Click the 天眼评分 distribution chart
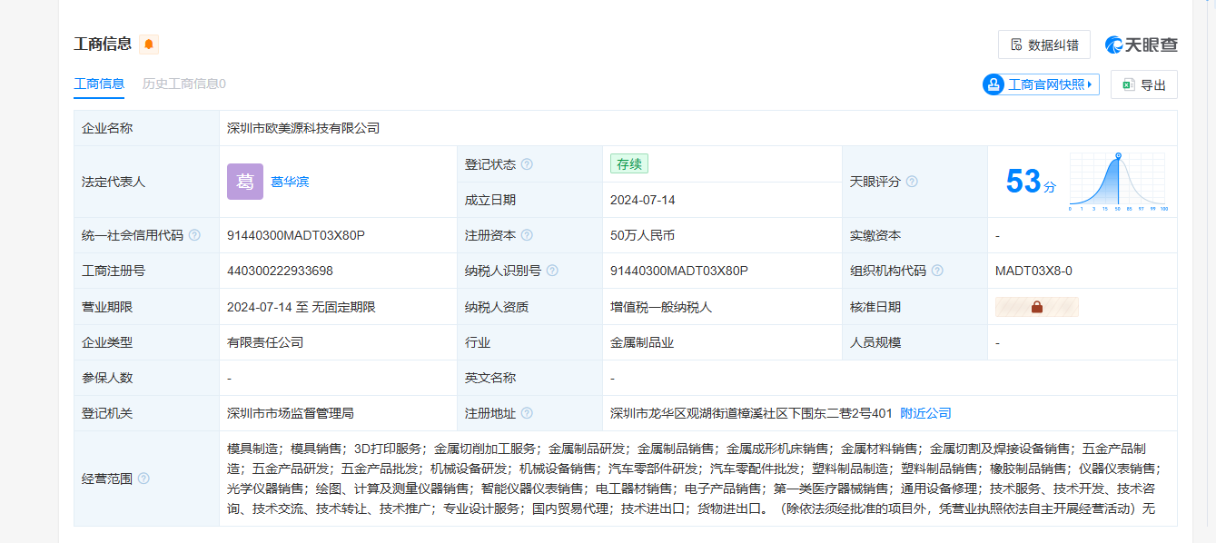This screenshot has height=543, width=1216. tap(1117, 182)
